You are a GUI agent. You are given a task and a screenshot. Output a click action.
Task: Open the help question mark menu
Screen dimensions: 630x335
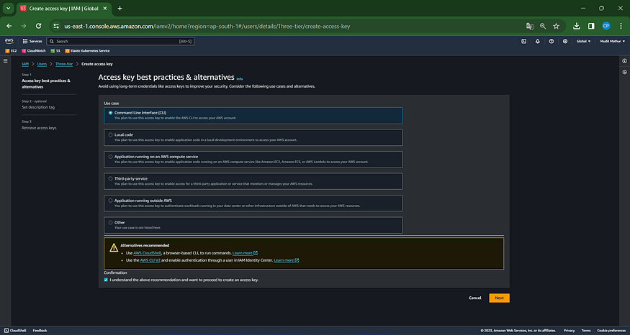[x=552, y=41]
